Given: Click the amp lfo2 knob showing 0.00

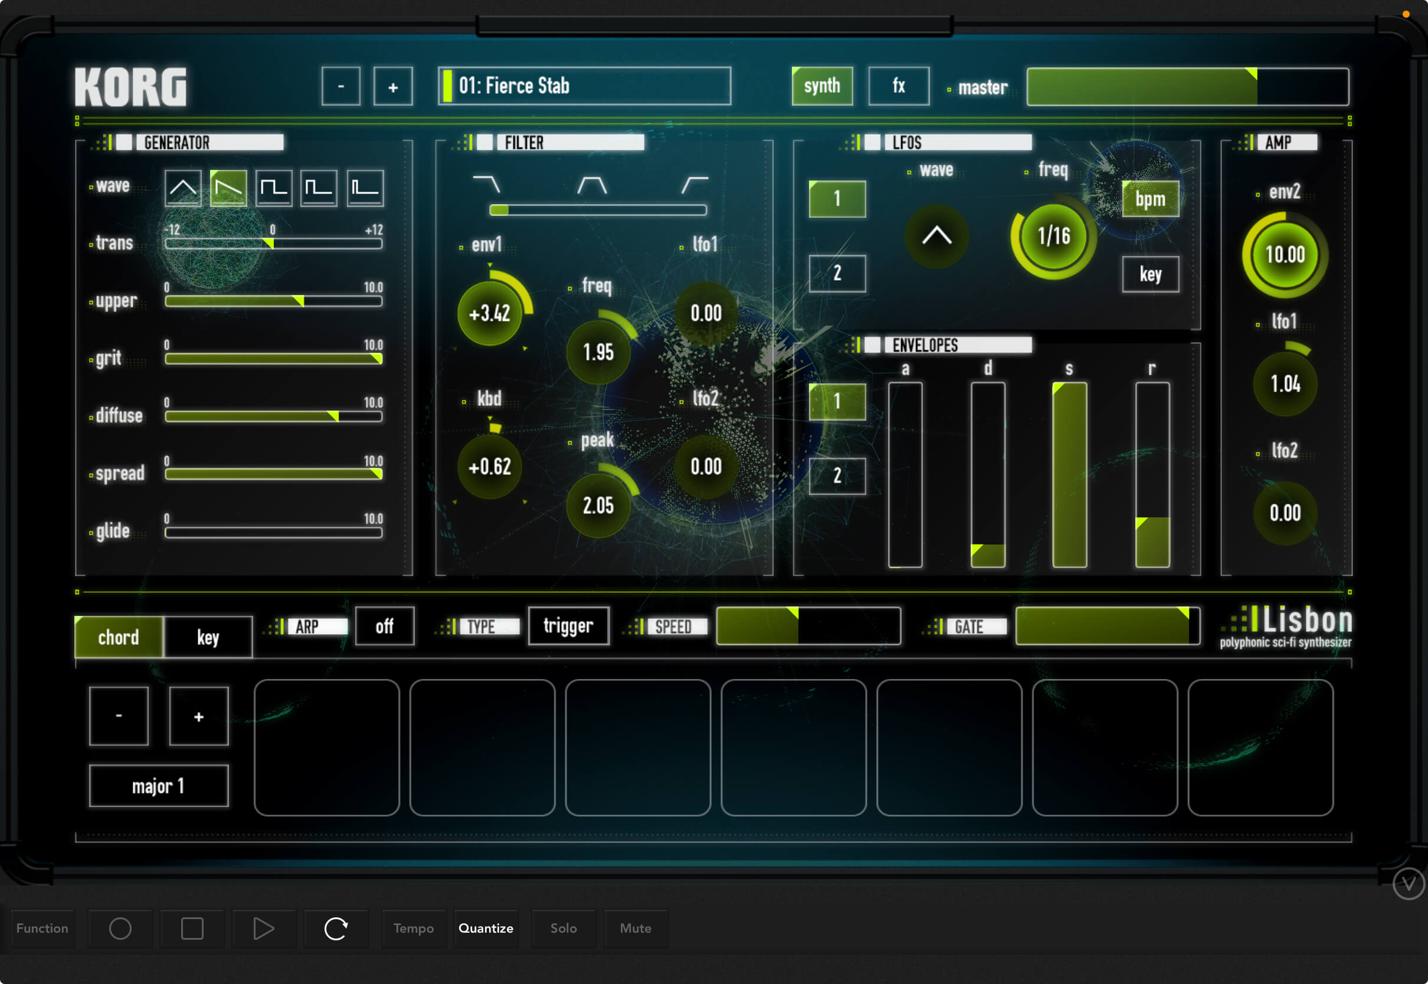Looking at the screenshot, I should click(1285, 513).
